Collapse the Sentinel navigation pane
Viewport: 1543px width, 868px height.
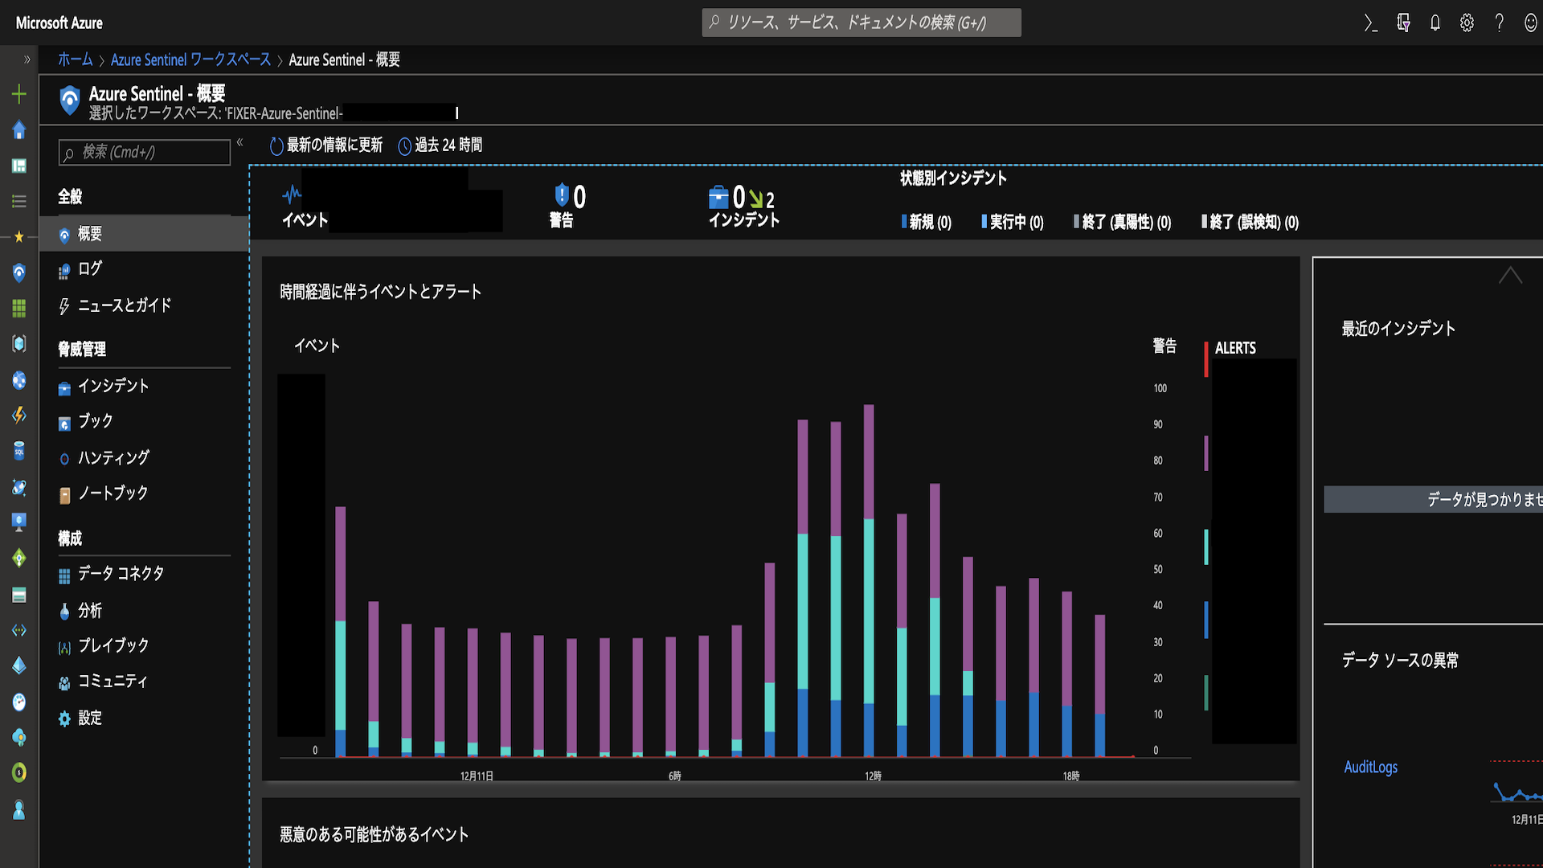click(239, 143)
